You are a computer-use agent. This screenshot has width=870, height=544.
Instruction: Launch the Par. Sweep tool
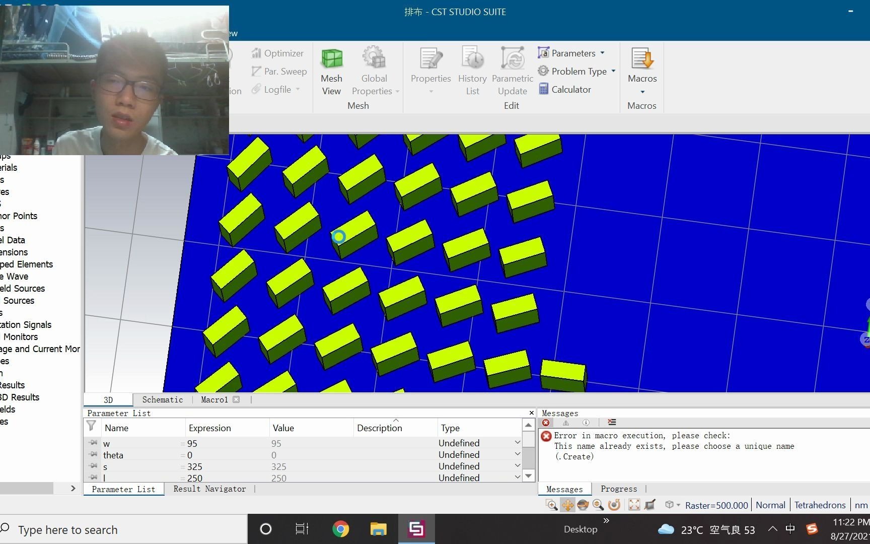click(x=279, y=72)
